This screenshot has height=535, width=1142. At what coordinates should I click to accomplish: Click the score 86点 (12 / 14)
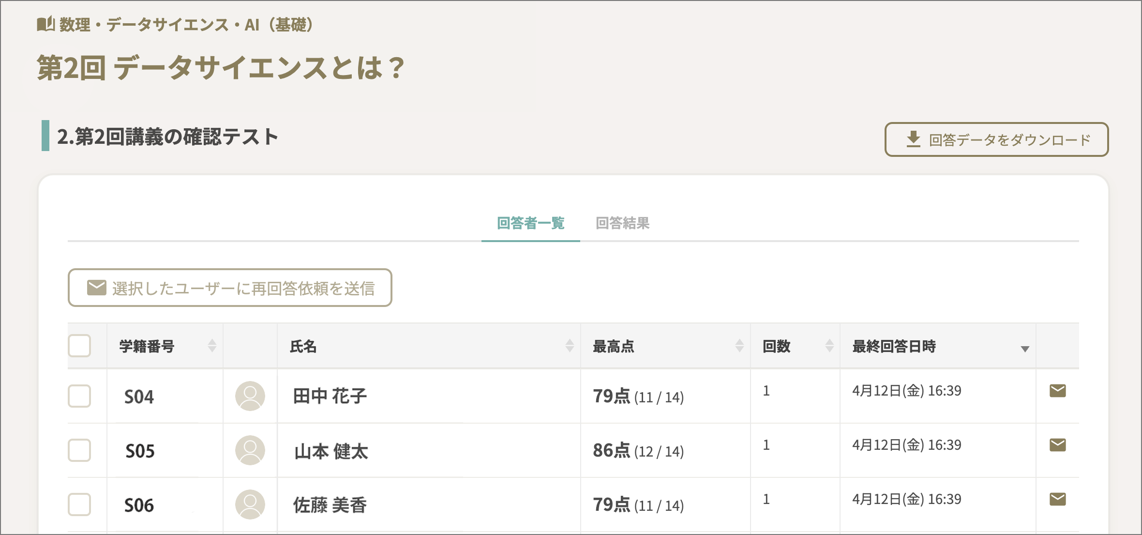pyautogui.click(x=638, y=451)
